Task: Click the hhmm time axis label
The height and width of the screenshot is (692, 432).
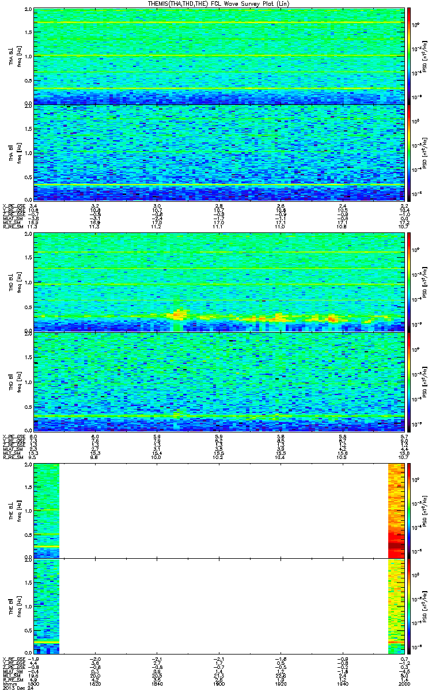Action: (9, 683)
